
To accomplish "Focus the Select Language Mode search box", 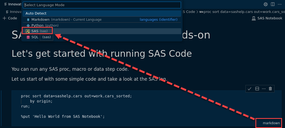I will pyautogui.click(x=102, y=5).
